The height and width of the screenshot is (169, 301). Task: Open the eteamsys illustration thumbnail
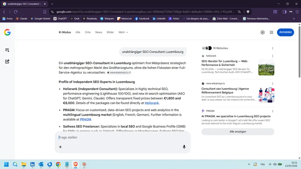266,95
